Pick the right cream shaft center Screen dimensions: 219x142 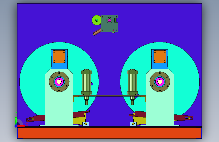[x=160, y=82]
